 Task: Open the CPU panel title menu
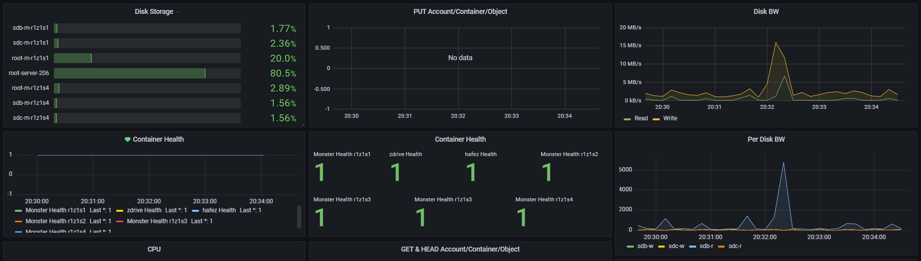tap(154, 249)
